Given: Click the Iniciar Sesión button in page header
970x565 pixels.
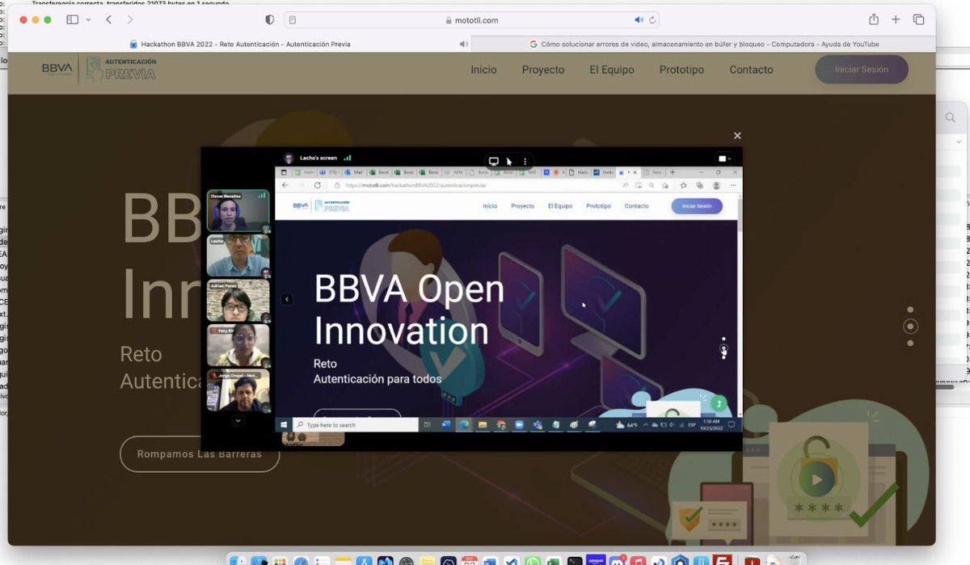Looking at the screenshot, I should click(x=862, y=70).
